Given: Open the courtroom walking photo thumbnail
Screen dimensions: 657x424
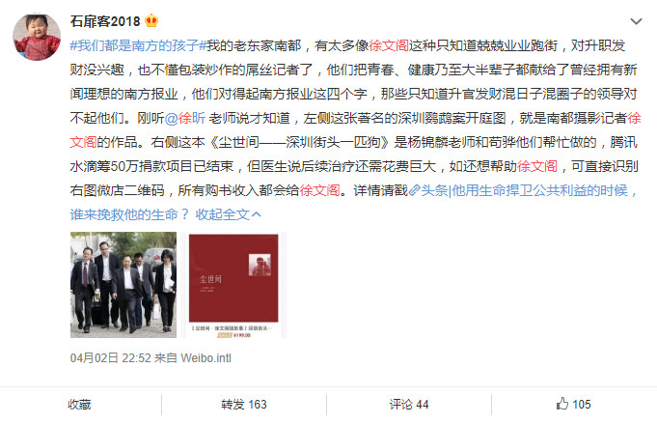Looking at the screenshot, I should pos(123,285).
